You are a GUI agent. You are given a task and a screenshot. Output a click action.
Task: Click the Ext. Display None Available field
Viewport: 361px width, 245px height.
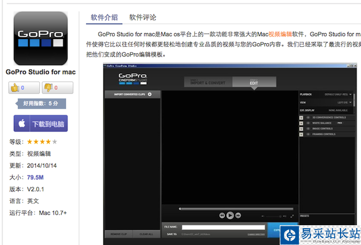[x=338, y=110]
